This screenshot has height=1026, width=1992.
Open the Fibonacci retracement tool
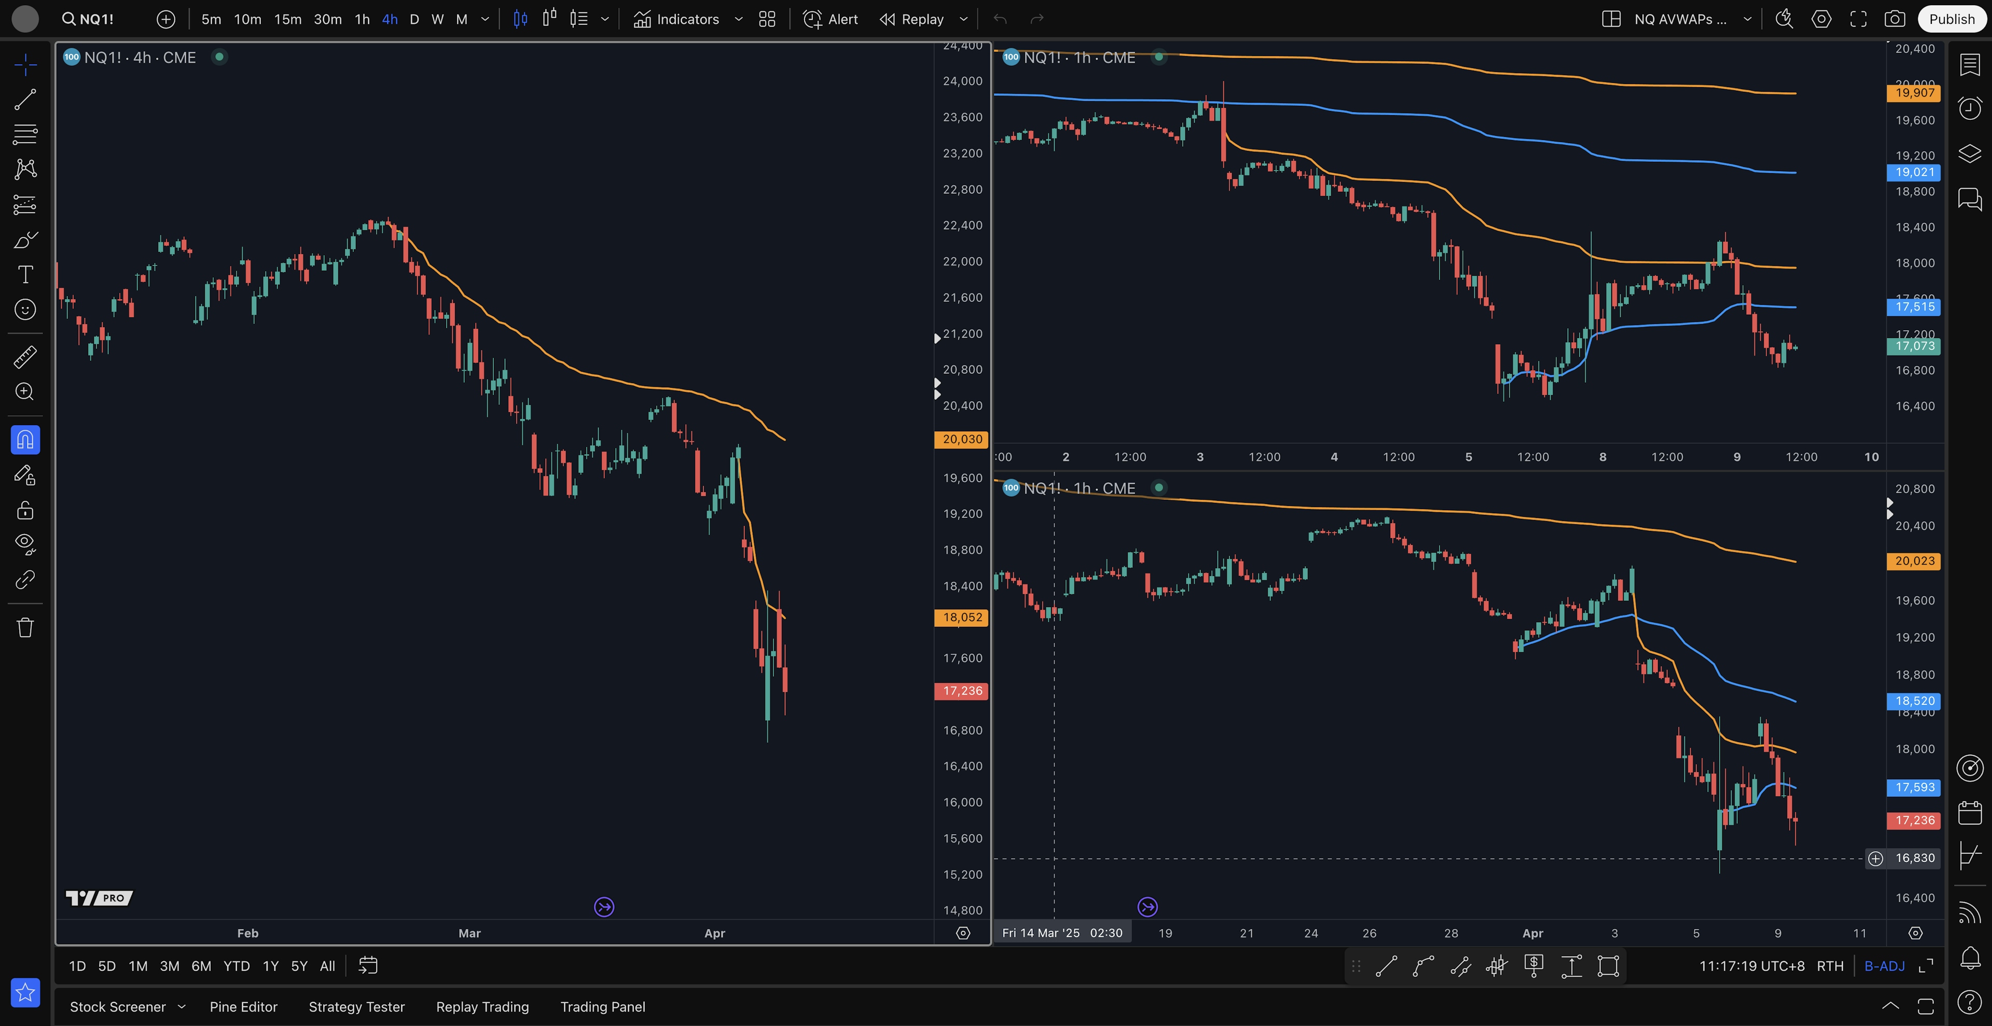pos(25,134)
